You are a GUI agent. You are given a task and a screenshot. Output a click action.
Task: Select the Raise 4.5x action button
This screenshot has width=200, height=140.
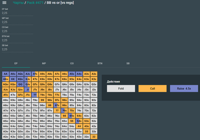point(184,88)
